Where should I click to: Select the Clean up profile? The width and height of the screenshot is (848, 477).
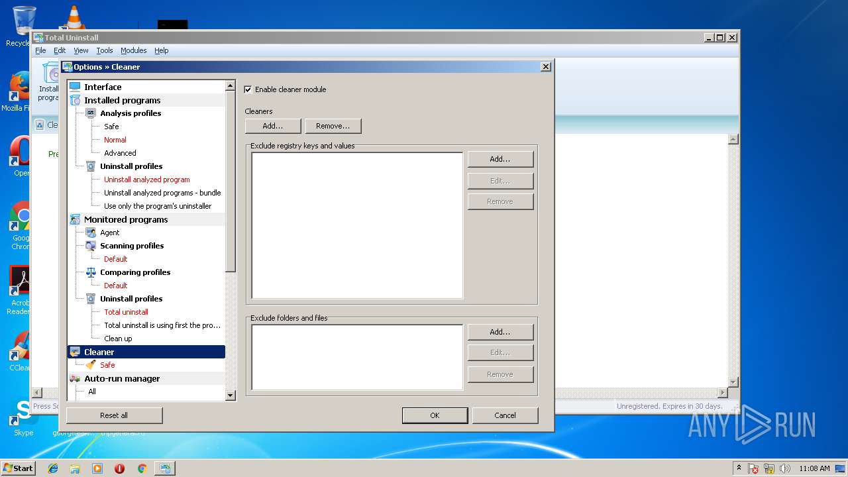tap(118, 339)
